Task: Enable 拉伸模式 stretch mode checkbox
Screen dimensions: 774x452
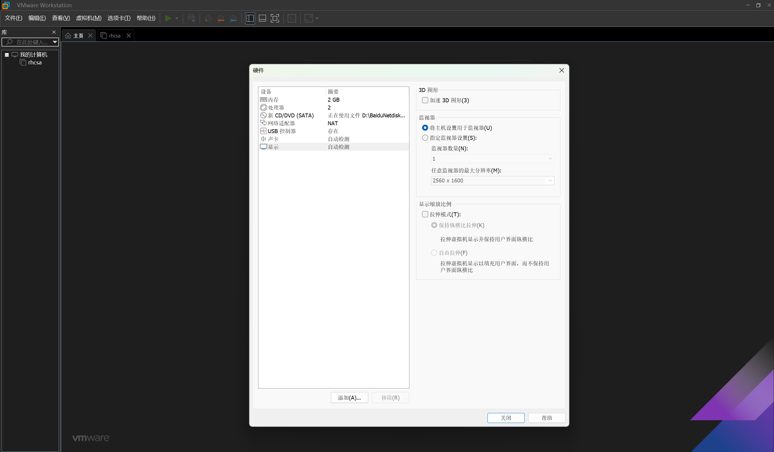Action: point(425,214)
